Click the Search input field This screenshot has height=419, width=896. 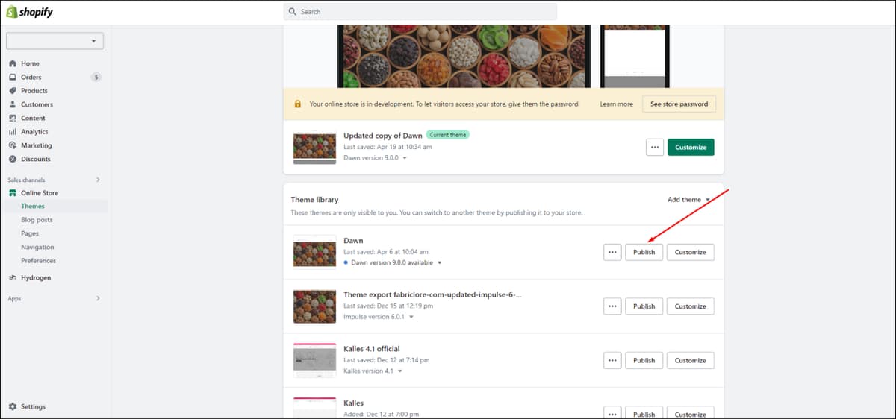tap(420, 12)
